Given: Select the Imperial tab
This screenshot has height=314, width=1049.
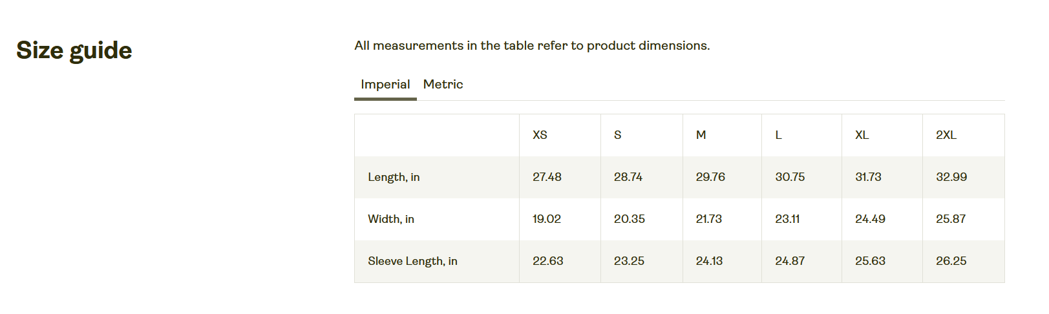Looking at the screenshot, I should [385, 85].
